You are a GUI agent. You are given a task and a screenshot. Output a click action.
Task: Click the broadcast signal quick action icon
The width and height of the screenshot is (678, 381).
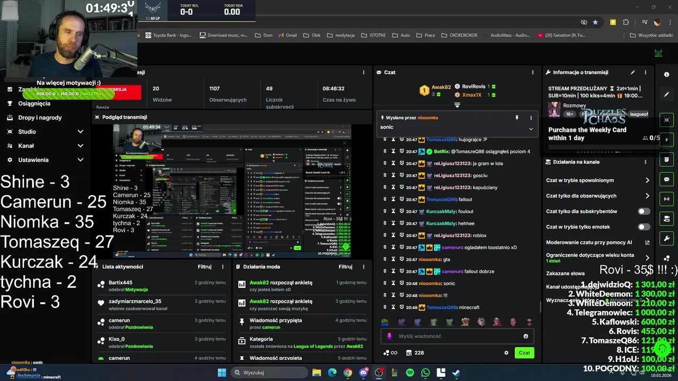point(666,199)
